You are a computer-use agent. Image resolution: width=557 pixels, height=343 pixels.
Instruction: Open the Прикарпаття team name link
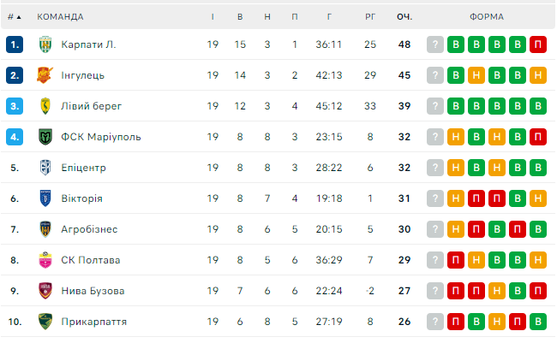pyautogui.click(x=93, y=322)
